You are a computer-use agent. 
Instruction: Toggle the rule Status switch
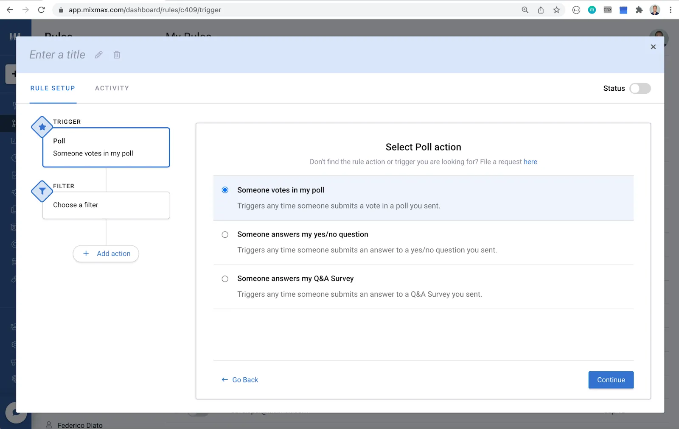[x=640, y=88]
